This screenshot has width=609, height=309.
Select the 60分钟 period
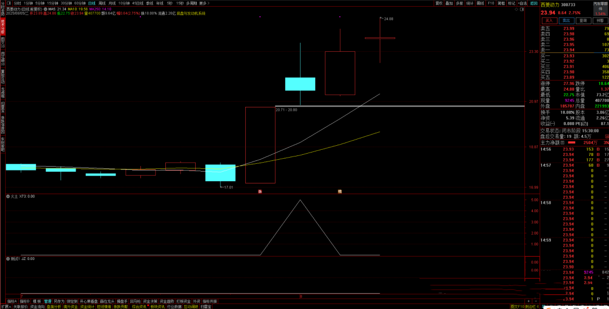(80, 3)
